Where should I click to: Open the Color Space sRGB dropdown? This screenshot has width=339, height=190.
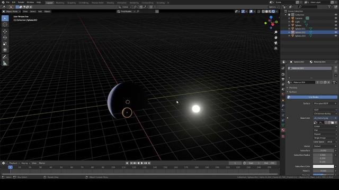pyautogui.click(x=332, y=142)
